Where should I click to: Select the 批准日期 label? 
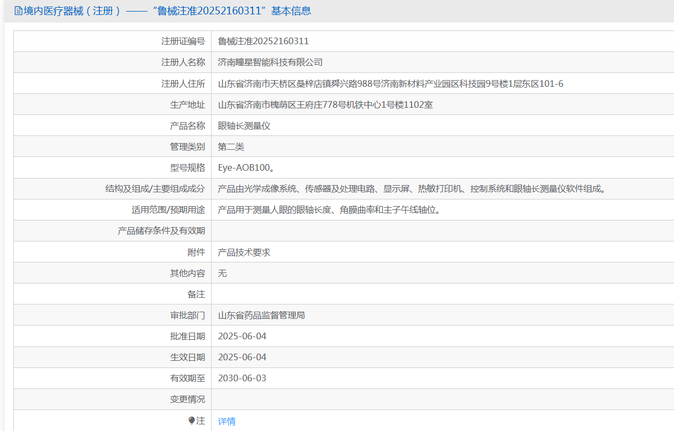click(x=187, y=336)
